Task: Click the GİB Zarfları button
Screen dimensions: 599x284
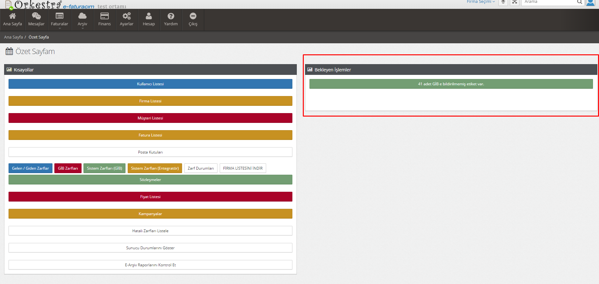Action: point(68,168)
